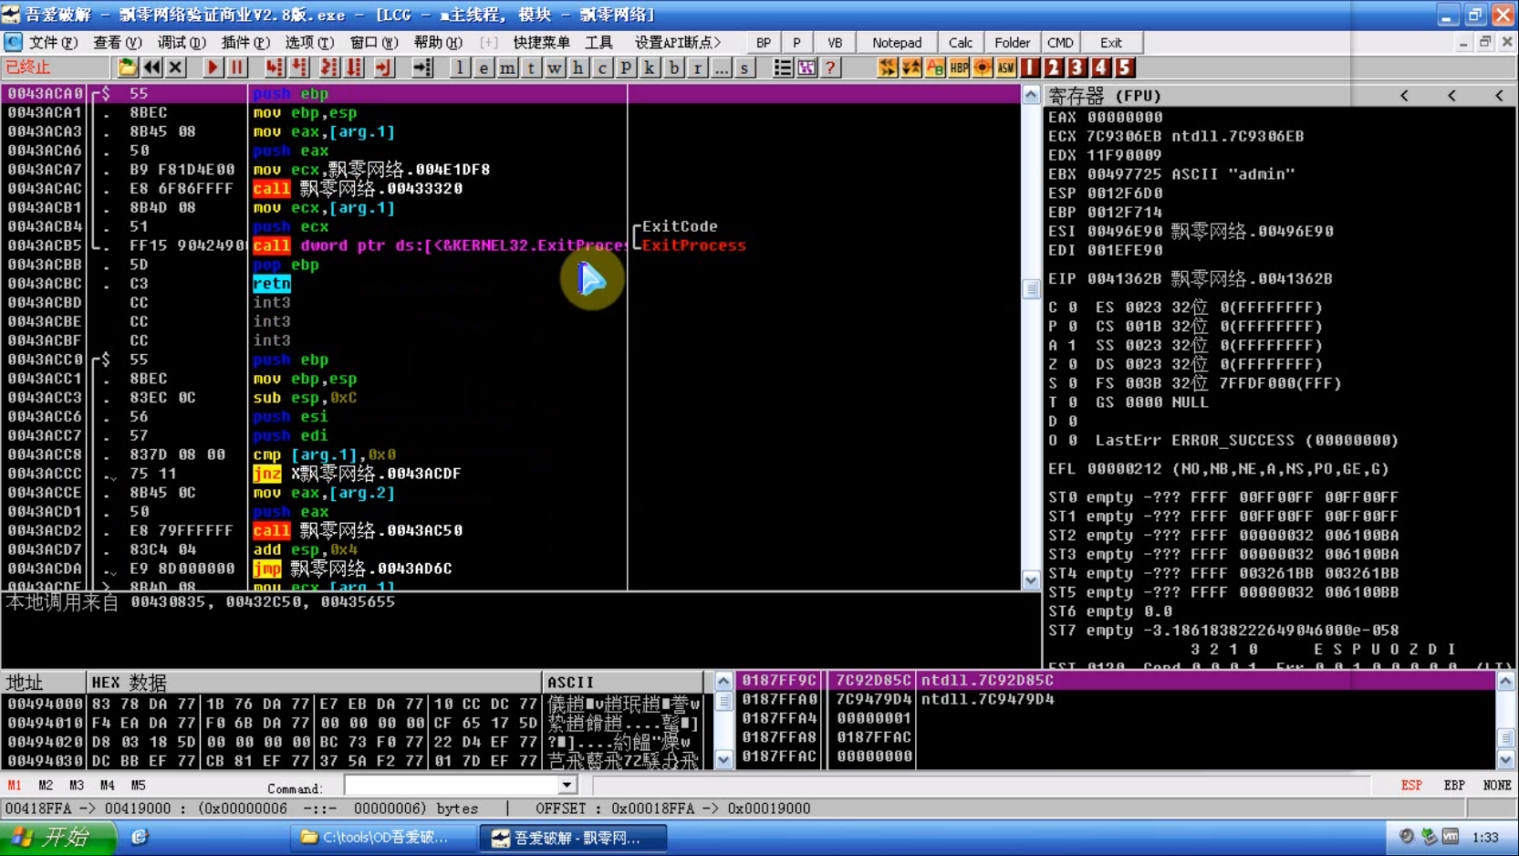1519x856 pixels.
Task: Click the Calc button
Action: 961,43
